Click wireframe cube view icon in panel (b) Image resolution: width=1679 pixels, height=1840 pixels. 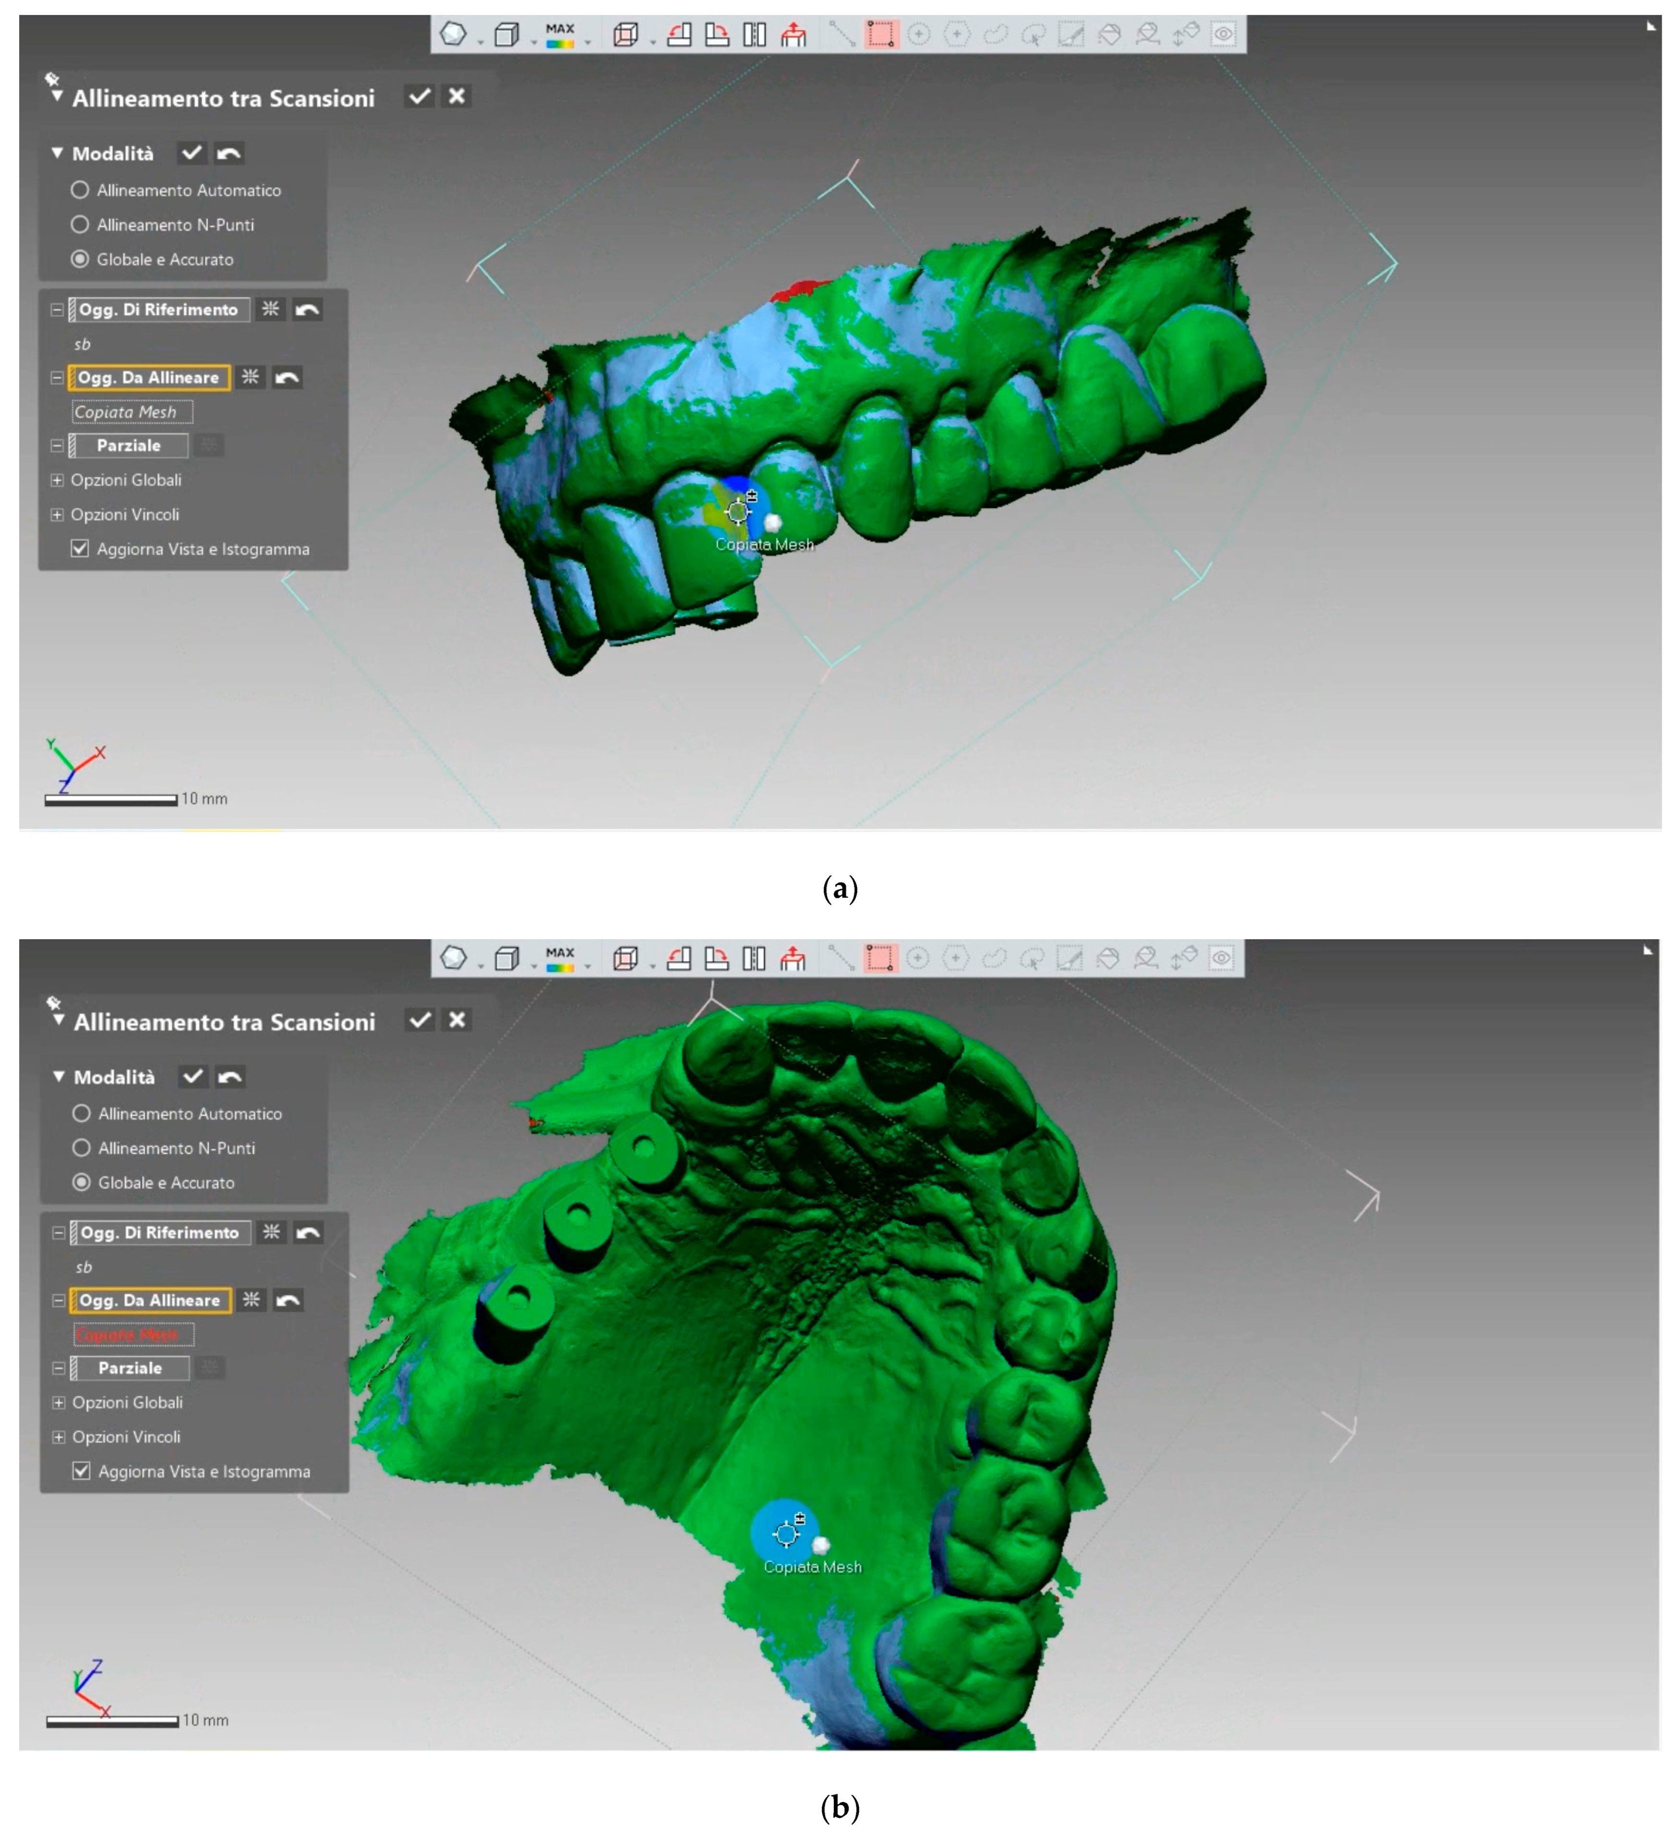pos(625,957)
